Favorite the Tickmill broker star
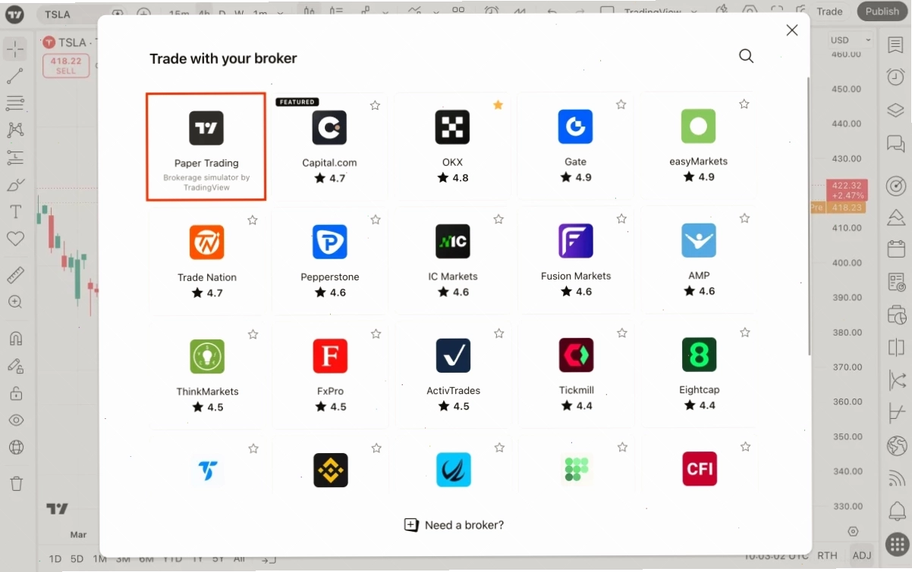Viewport: 912px width, 572px height. pos(622,333)
